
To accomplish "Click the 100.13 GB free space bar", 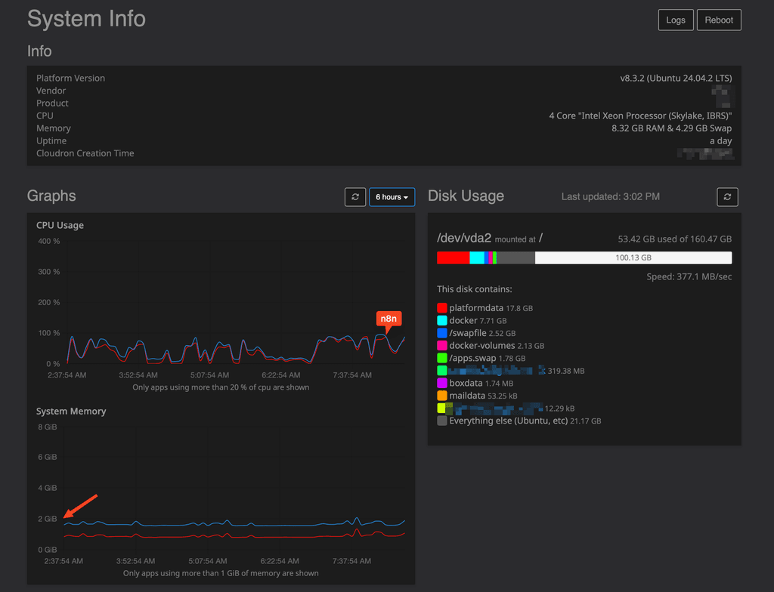I will point(633,257).
